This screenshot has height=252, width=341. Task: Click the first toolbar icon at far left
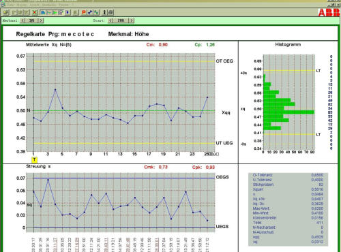point(6,12)
